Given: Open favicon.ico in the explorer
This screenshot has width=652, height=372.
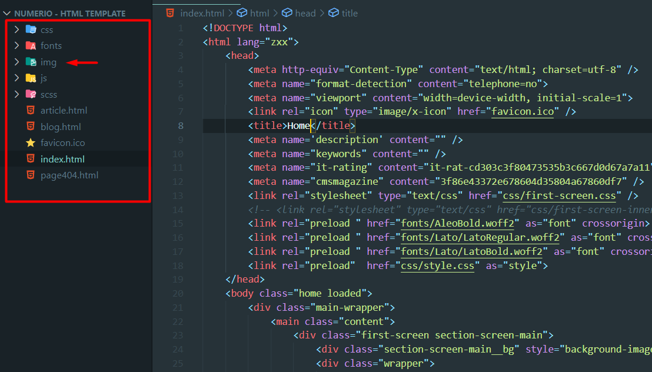Looking at the screenshot, I should (x=63, y=142).
